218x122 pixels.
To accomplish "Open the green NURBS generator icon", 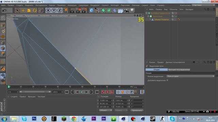I will pyautogui.click(x=103, y=11).
